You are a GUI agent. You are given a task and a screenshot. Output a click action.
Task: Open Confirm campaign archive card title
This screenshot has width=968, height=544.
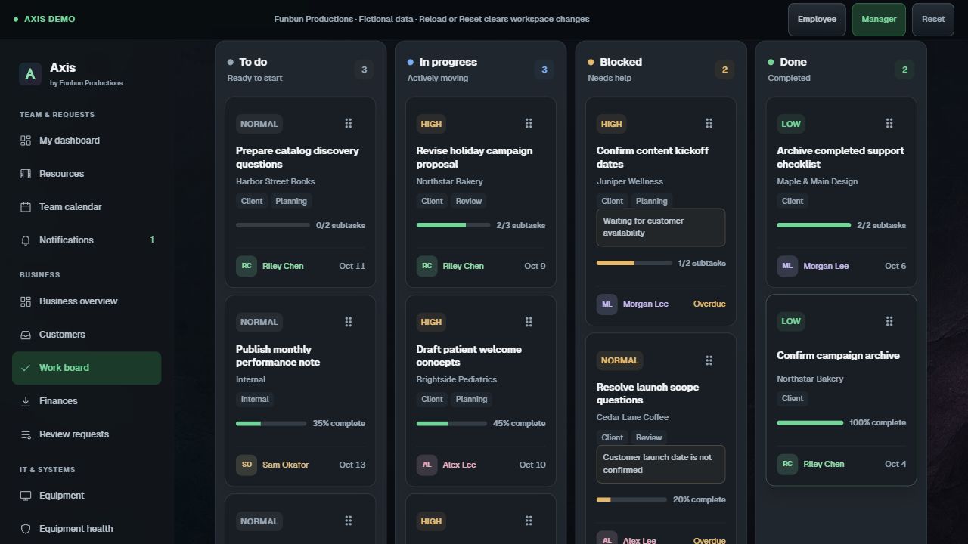pos(838,355)
